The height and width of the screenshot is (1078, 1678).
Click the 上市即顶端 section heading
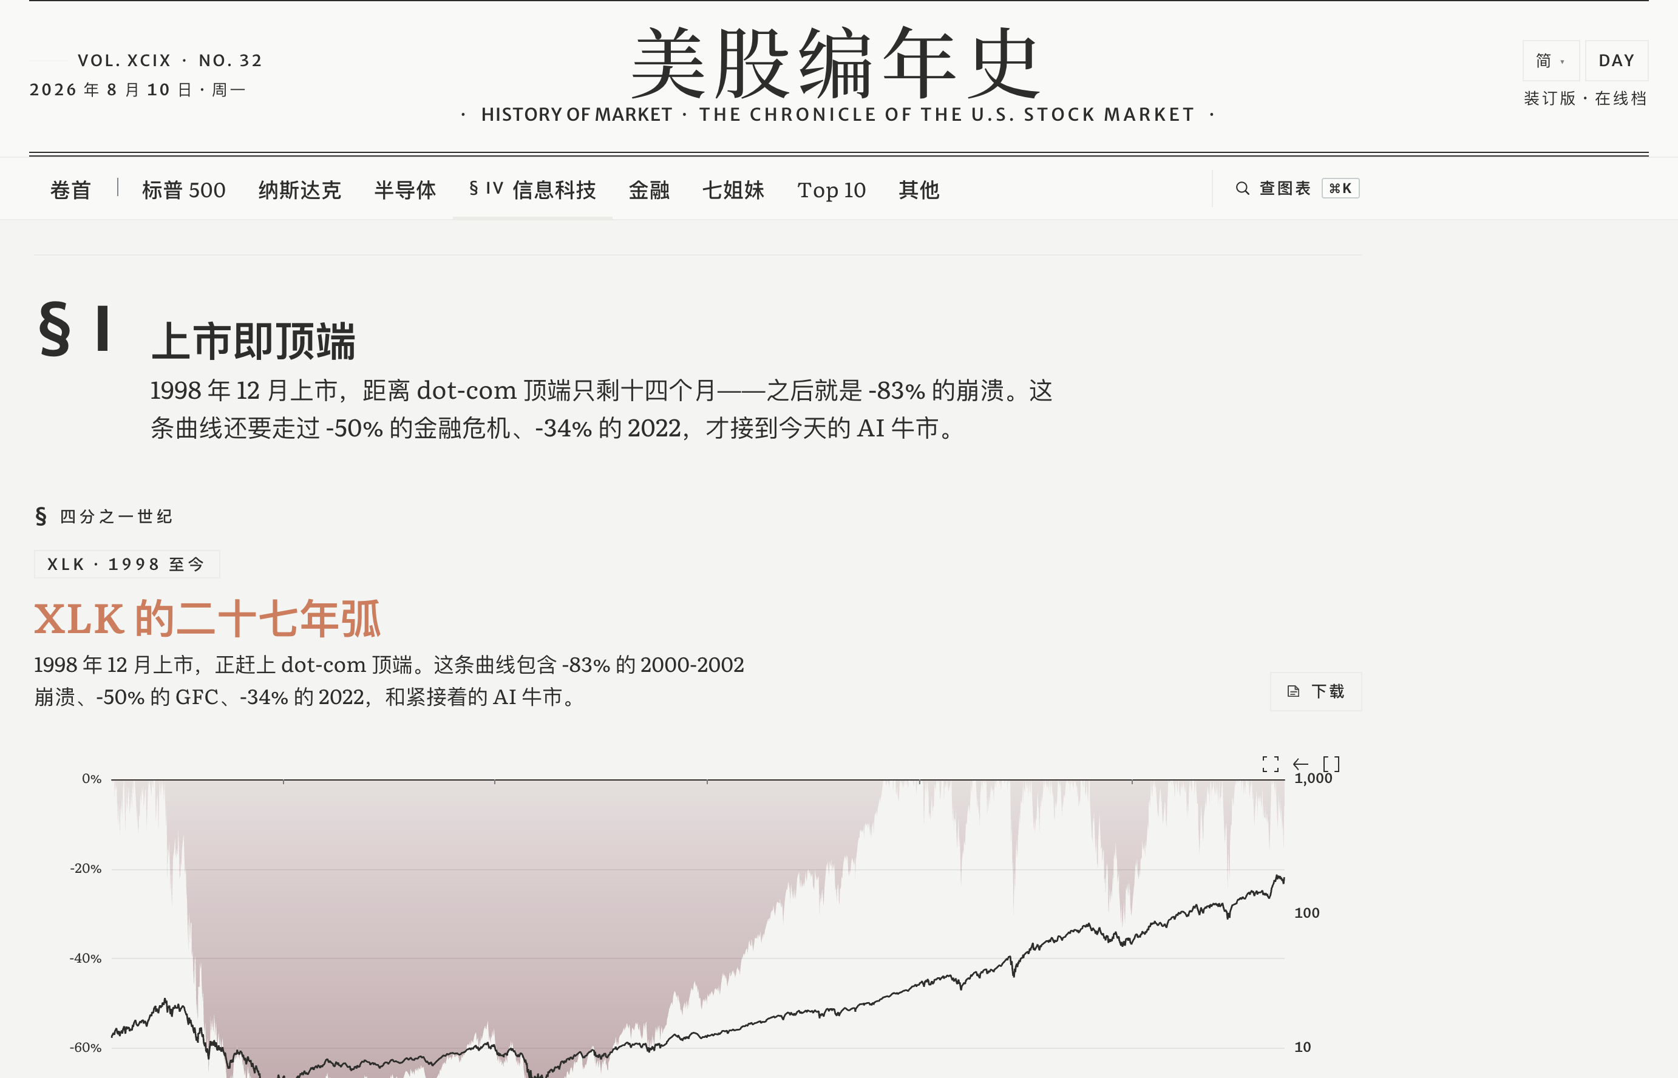point(253,342)
